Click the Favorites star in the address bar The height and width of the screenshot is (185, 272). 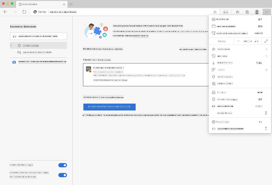click(215, 12)
